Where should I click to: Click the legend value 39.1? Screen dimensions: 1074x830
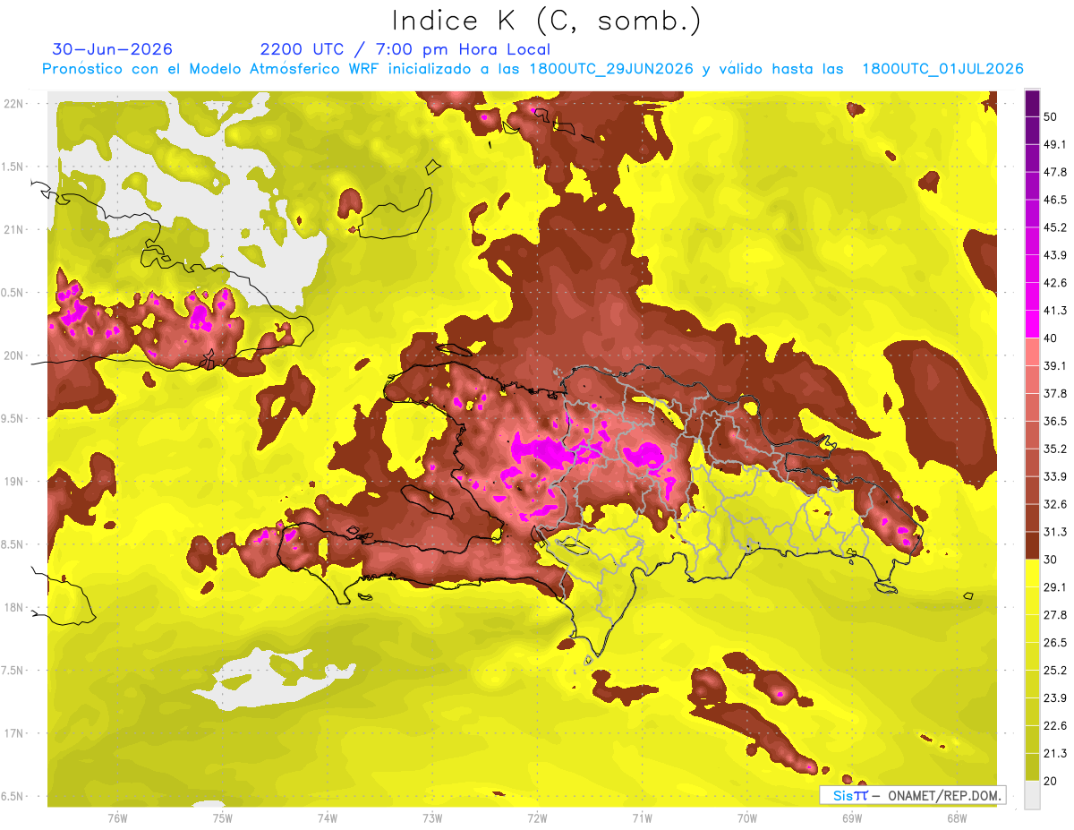[x=1055, y=366]
